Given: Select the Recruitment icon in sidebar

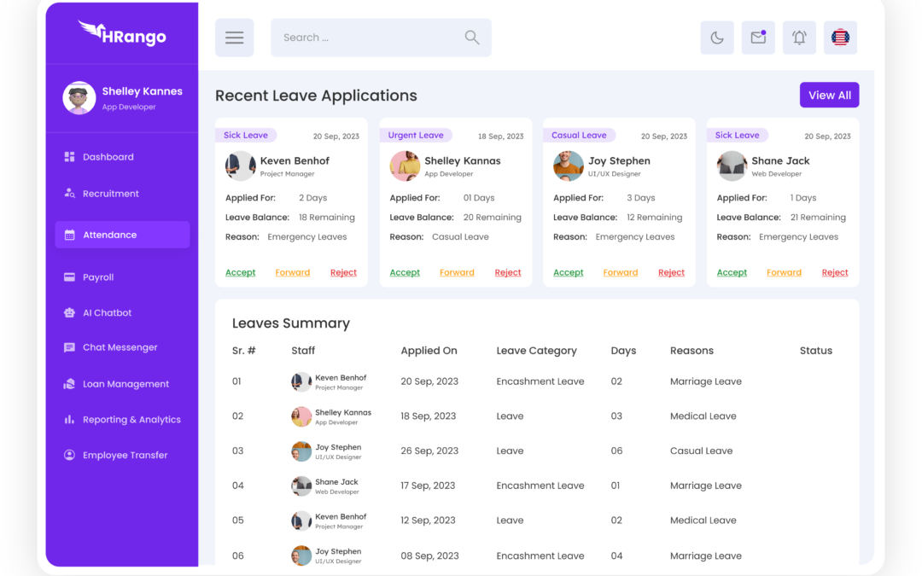Looking at the screenshot, I should [70, 194].
